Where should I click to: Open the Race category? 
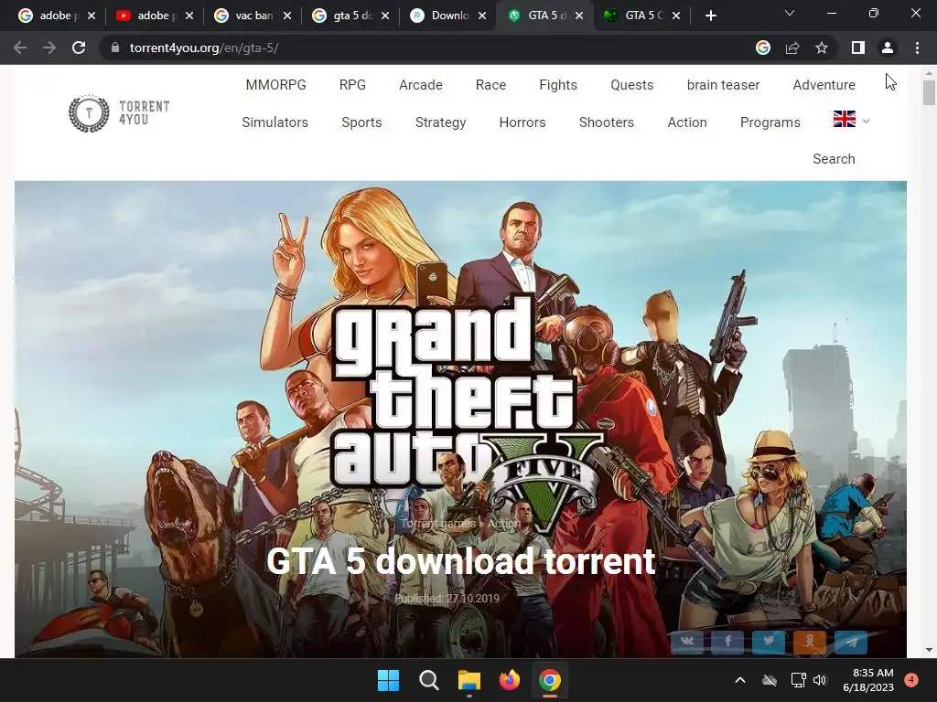pyautogui.click(x=490, y=85)
